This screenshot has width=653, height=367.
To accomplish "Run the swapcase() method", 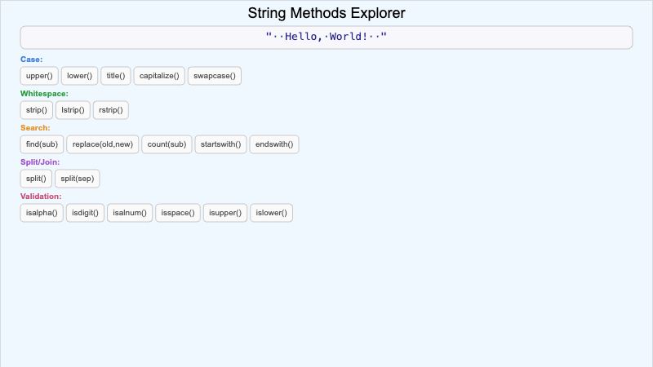I will tap(215, 76).
